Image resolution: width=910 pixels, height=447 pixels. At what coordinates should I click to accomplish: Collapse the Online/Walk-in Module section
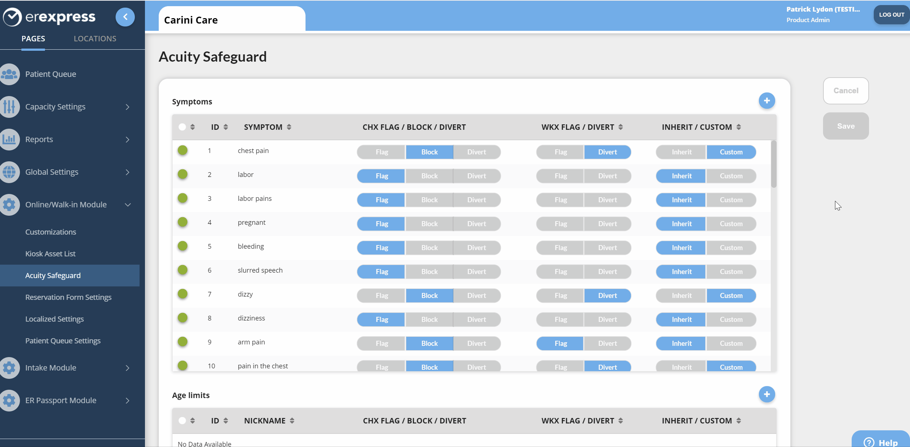(128, 205)
